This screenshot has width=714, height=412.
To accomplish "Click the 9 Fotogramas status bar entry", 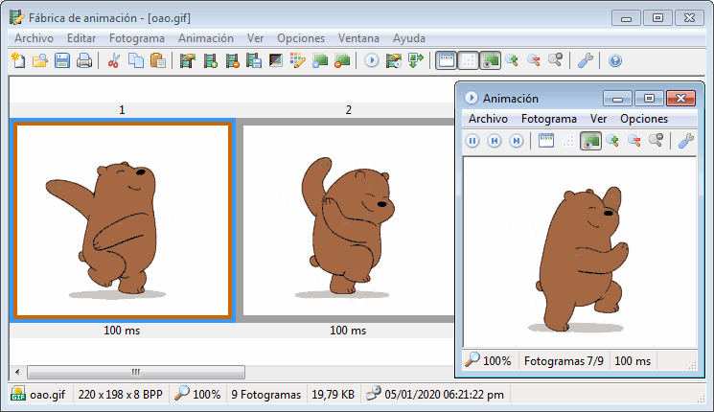I will [x=265, y=394].
